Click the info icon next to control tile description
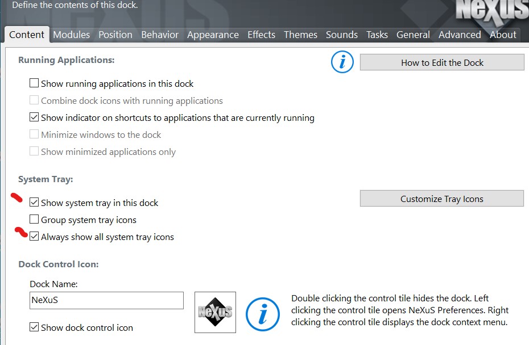This screenshot has width=529, height=345. [262, 313]
